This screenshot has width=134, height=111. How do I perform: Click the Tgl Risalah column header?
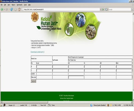[x=55, y=60]
